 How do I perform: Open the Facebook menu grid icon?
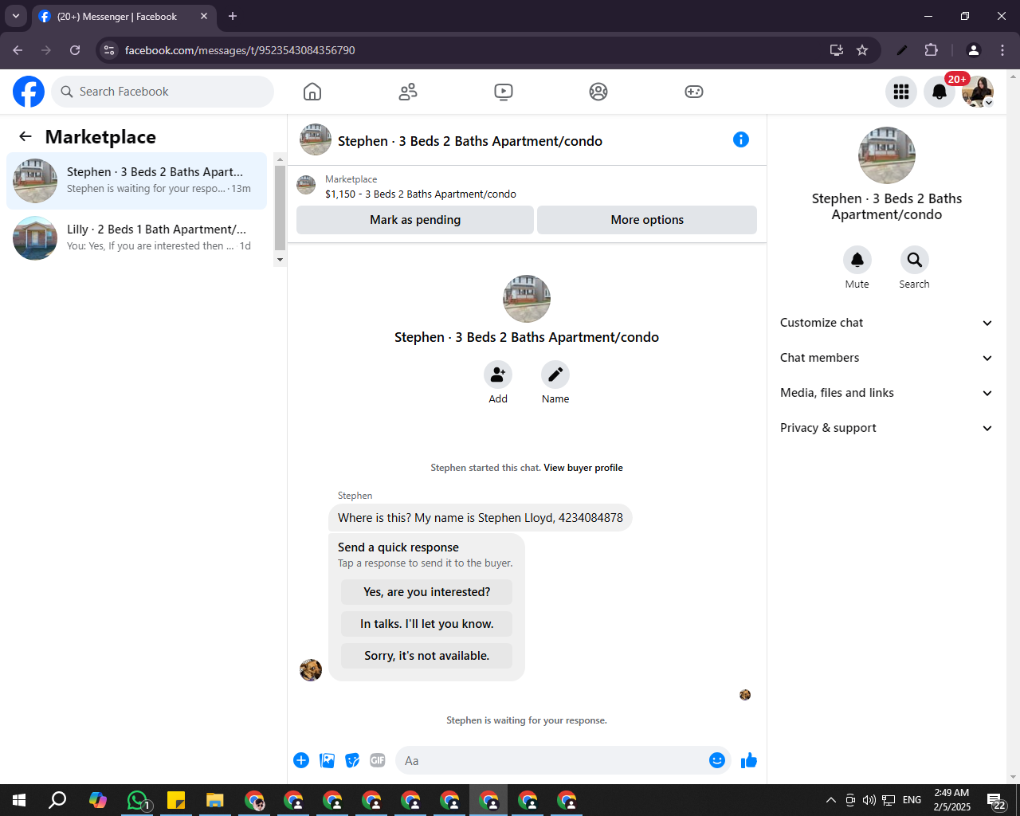(901, 92)
